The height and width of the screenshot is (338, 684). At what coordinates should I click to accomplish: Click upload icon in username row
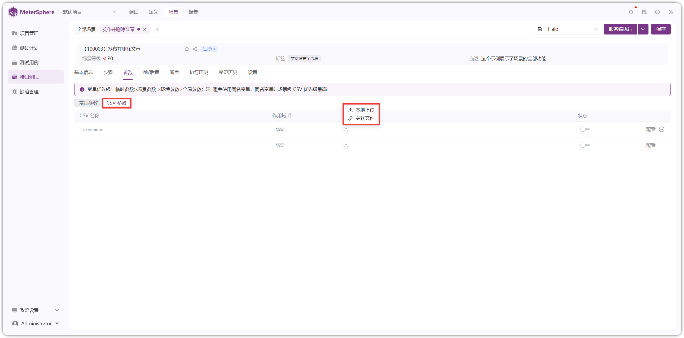click(346, 129)
